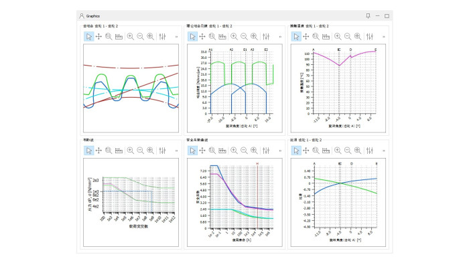Zoom out on the contact temperature chart

coord(348,36)
